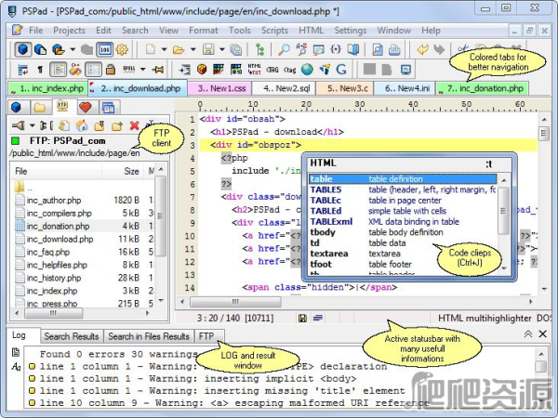558x418 pixels.
Task: Click the FTP file list vertical scrollbar thumb
Action: pos(161,216)
